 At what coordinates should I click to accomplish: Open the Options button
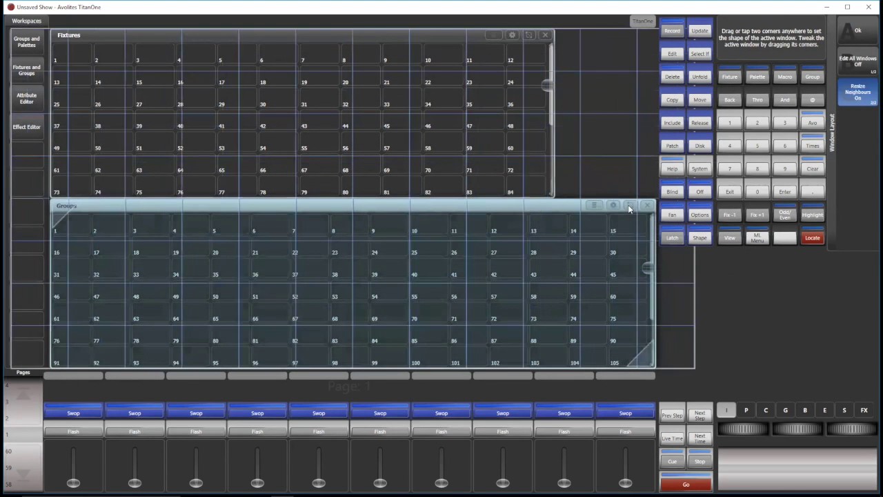[x=700, y=214]
